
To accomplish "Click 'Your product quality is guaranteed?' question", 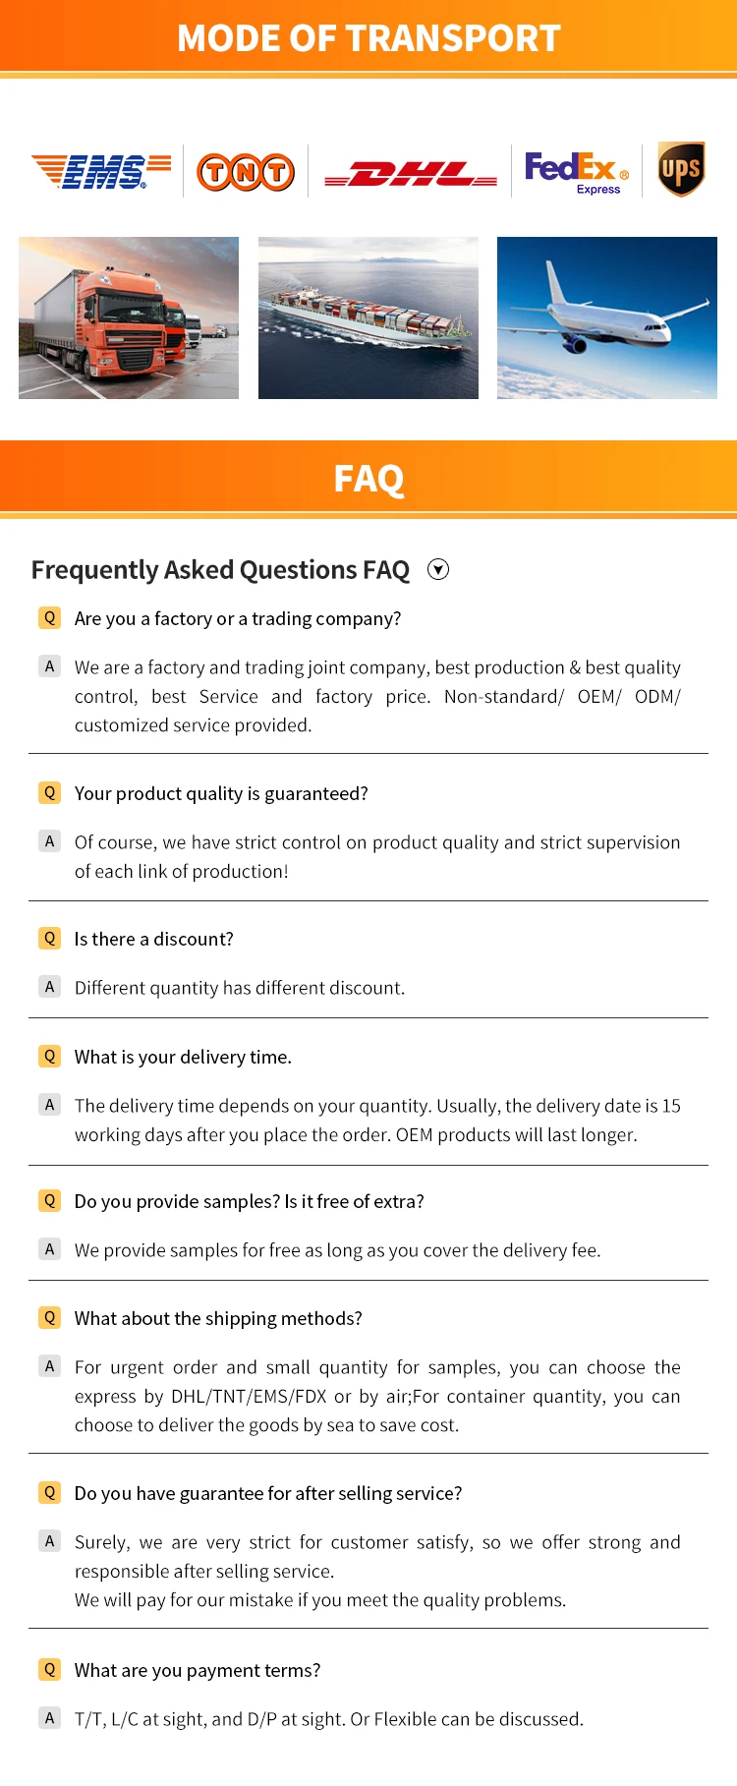I will point(221,793).
